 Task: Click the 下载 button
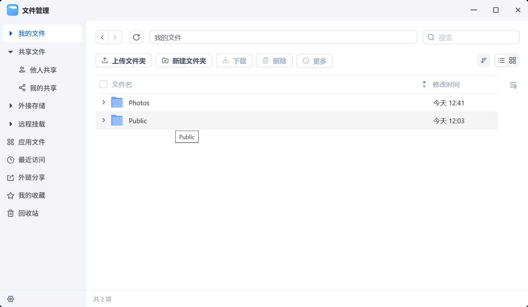pyautogui.click(x=234, y=60)
